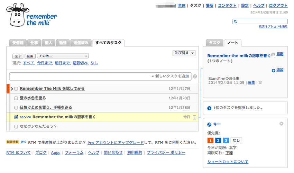Open the フォーラム footer link
The height and width of the screenshot is (173, 294).
pyautogui.click(x=74, y=153)
